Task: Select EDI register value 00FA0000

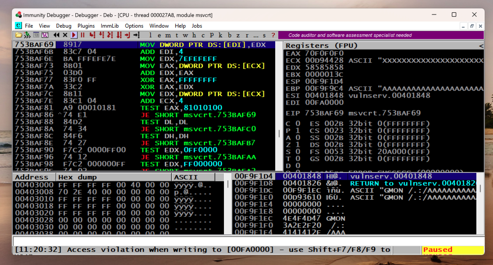Action: (x=324, y=103)
